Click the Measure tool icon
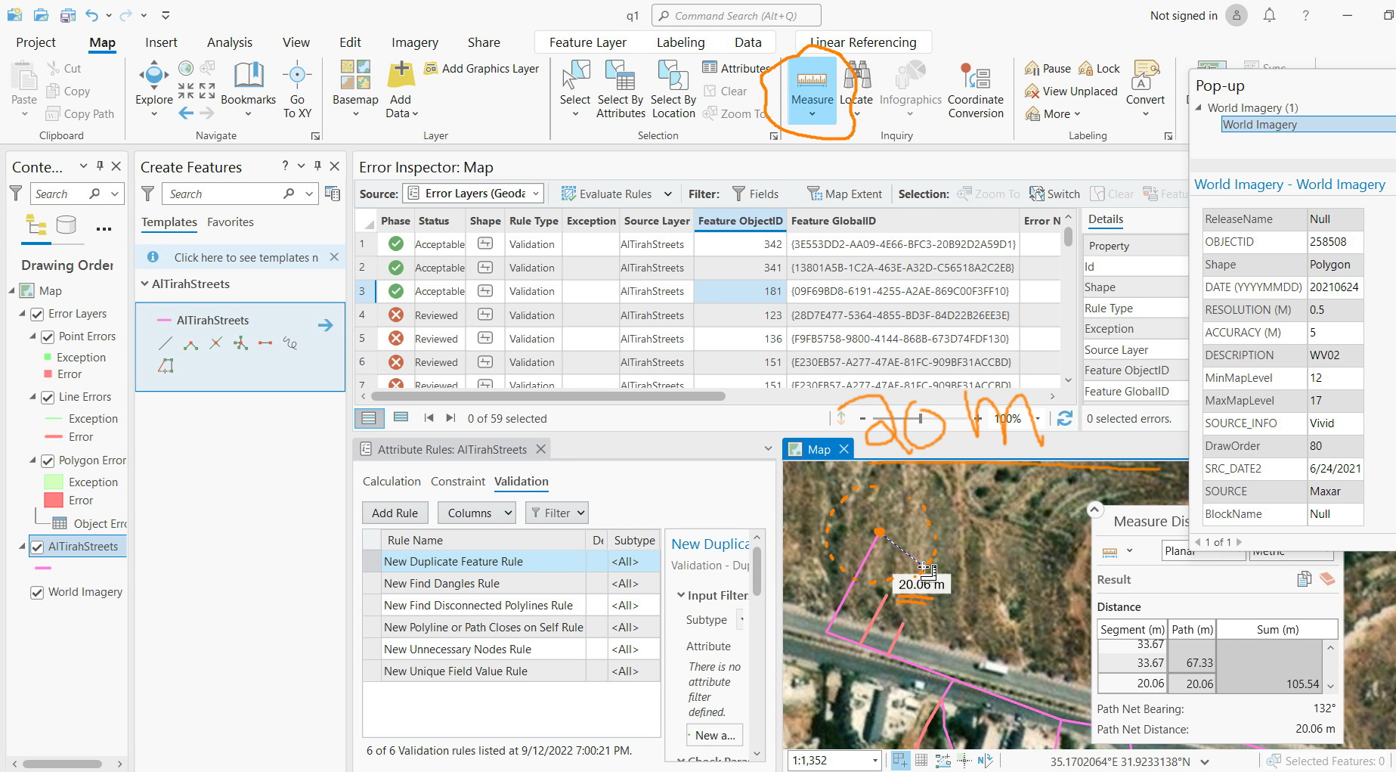The image size is (1396, 772). [812, 80]
